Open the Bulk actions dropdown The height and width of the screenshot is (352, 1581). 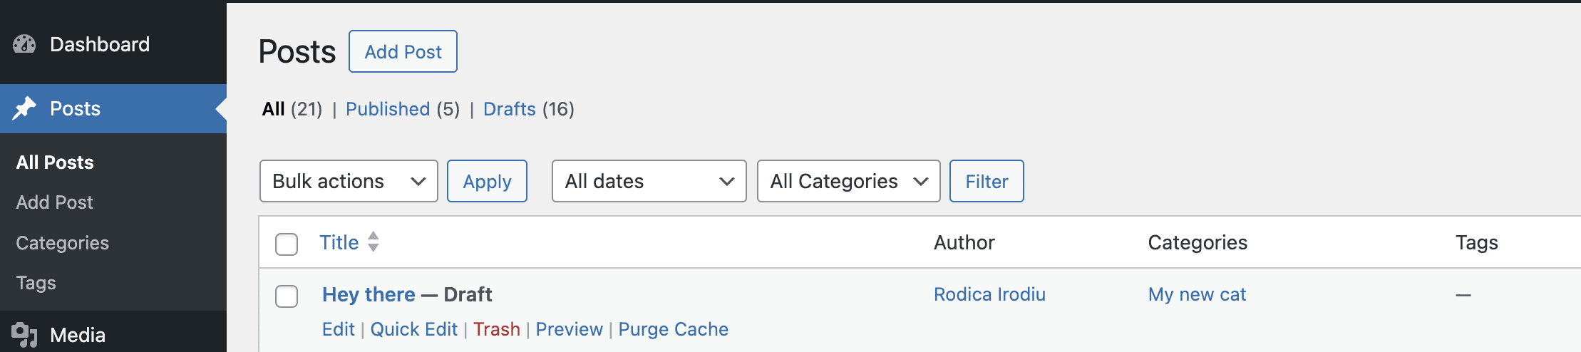click(349, 181)
